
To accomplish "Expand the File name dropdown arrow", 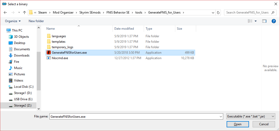I will [221, 116].
